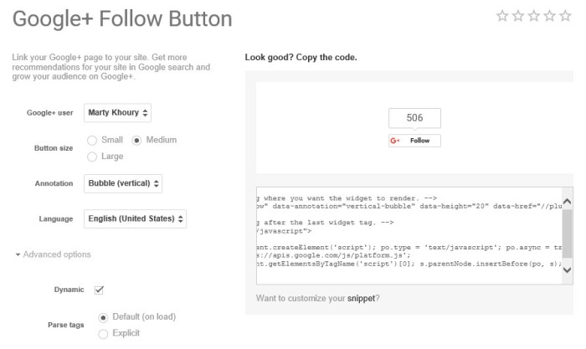Open the Language dropdown
586x349 pixels.
click(x=136, y=219)
